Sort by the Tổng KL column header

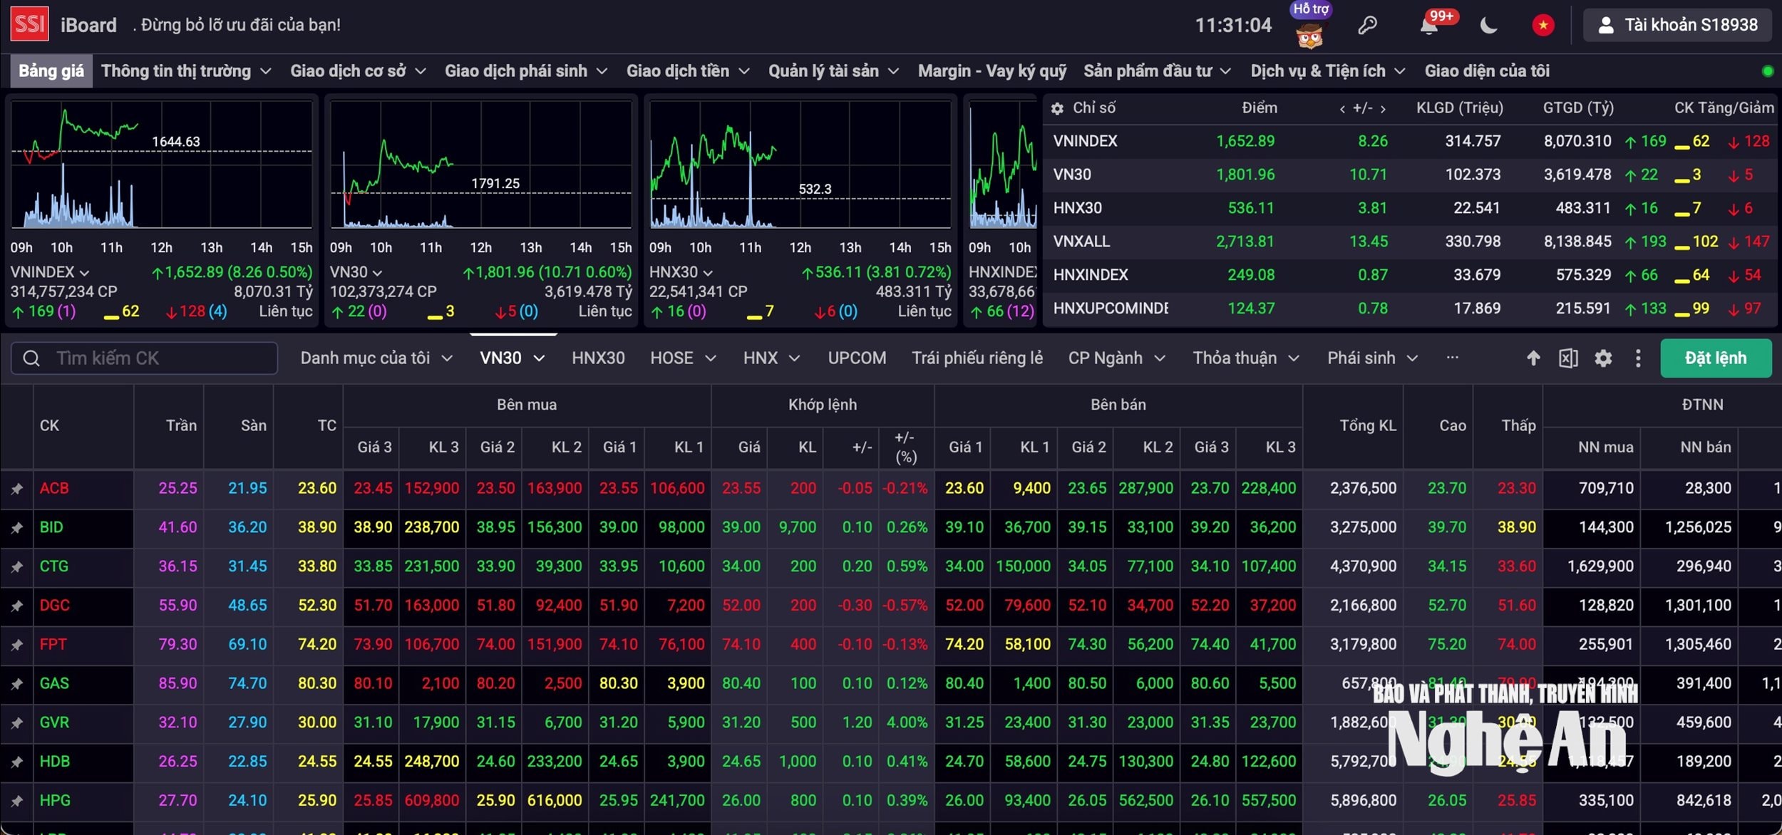pos(1367,426)
